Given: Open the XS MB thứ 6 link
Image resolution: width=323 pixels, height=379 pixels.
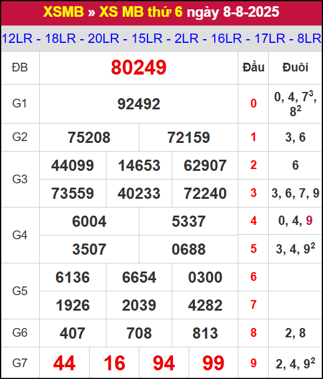Looking at the screenshot, I should tap(141, 12).
